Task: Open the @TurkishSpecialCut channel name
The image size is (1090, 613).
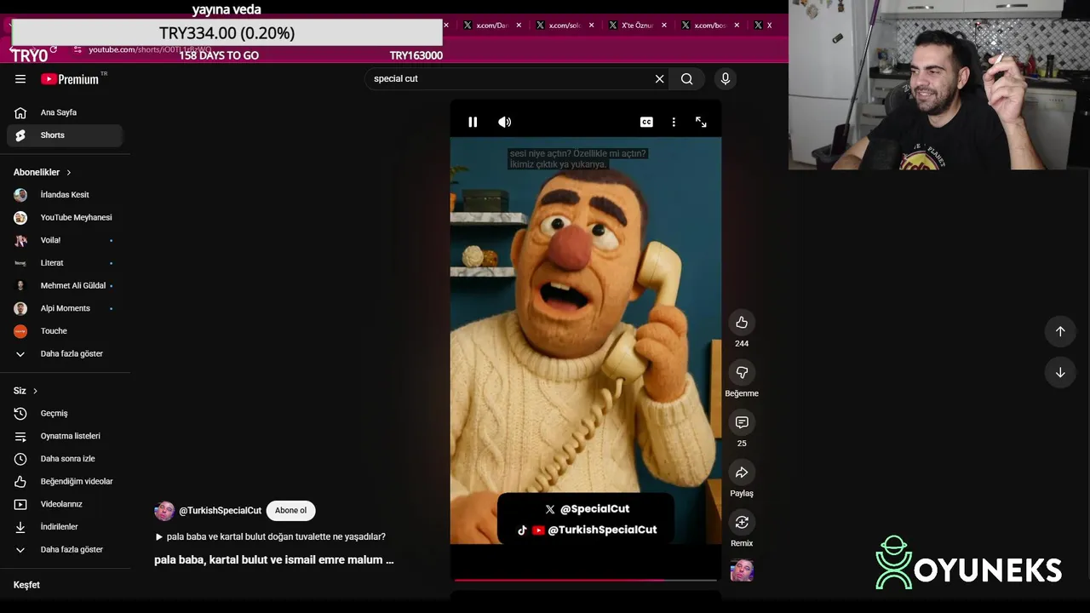Action: coord(220,511)
